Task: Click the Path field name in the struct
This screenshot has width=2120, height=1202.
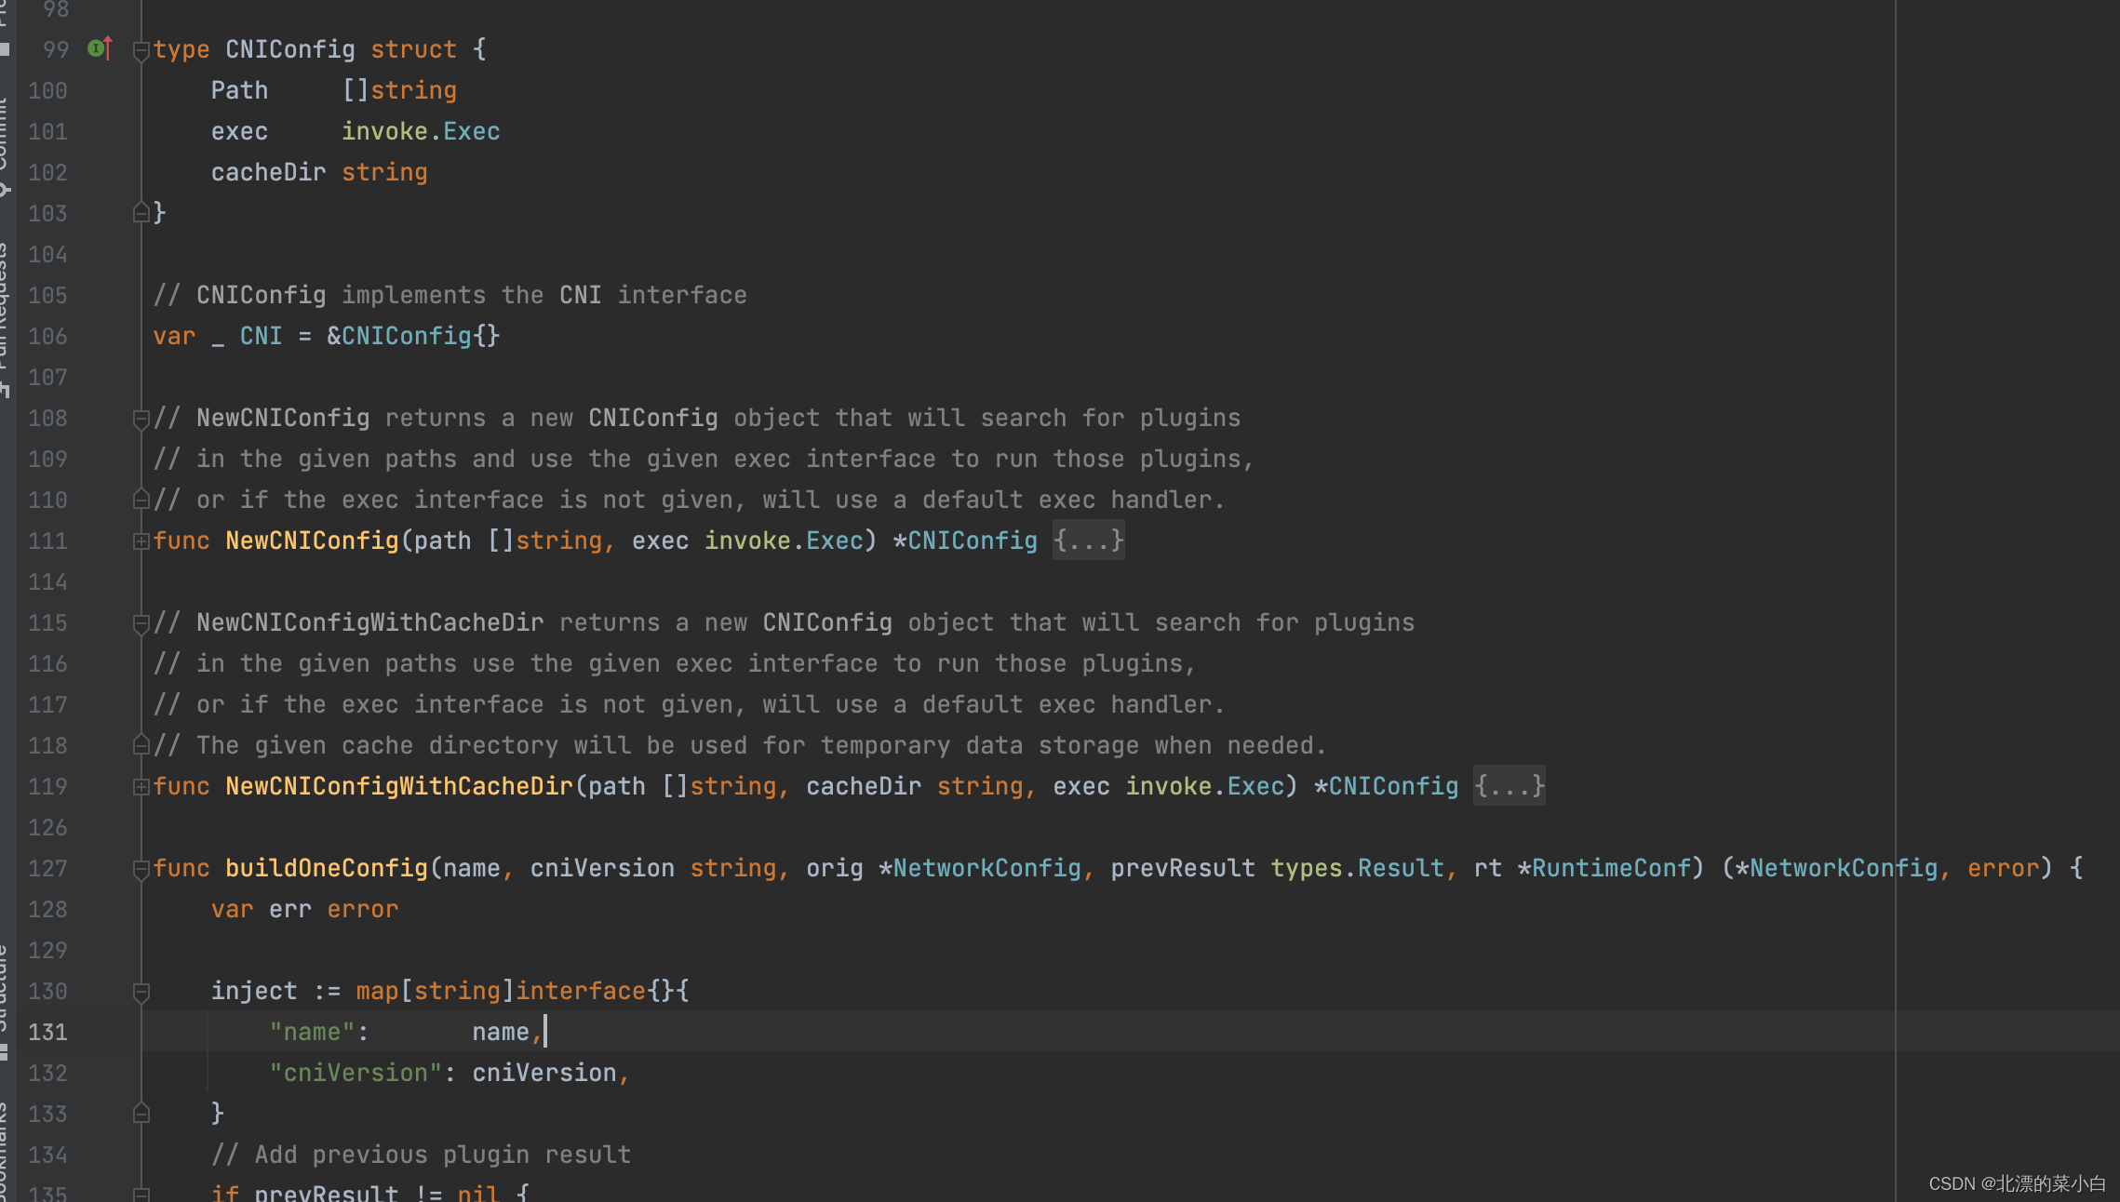Action: click(239, 90)
